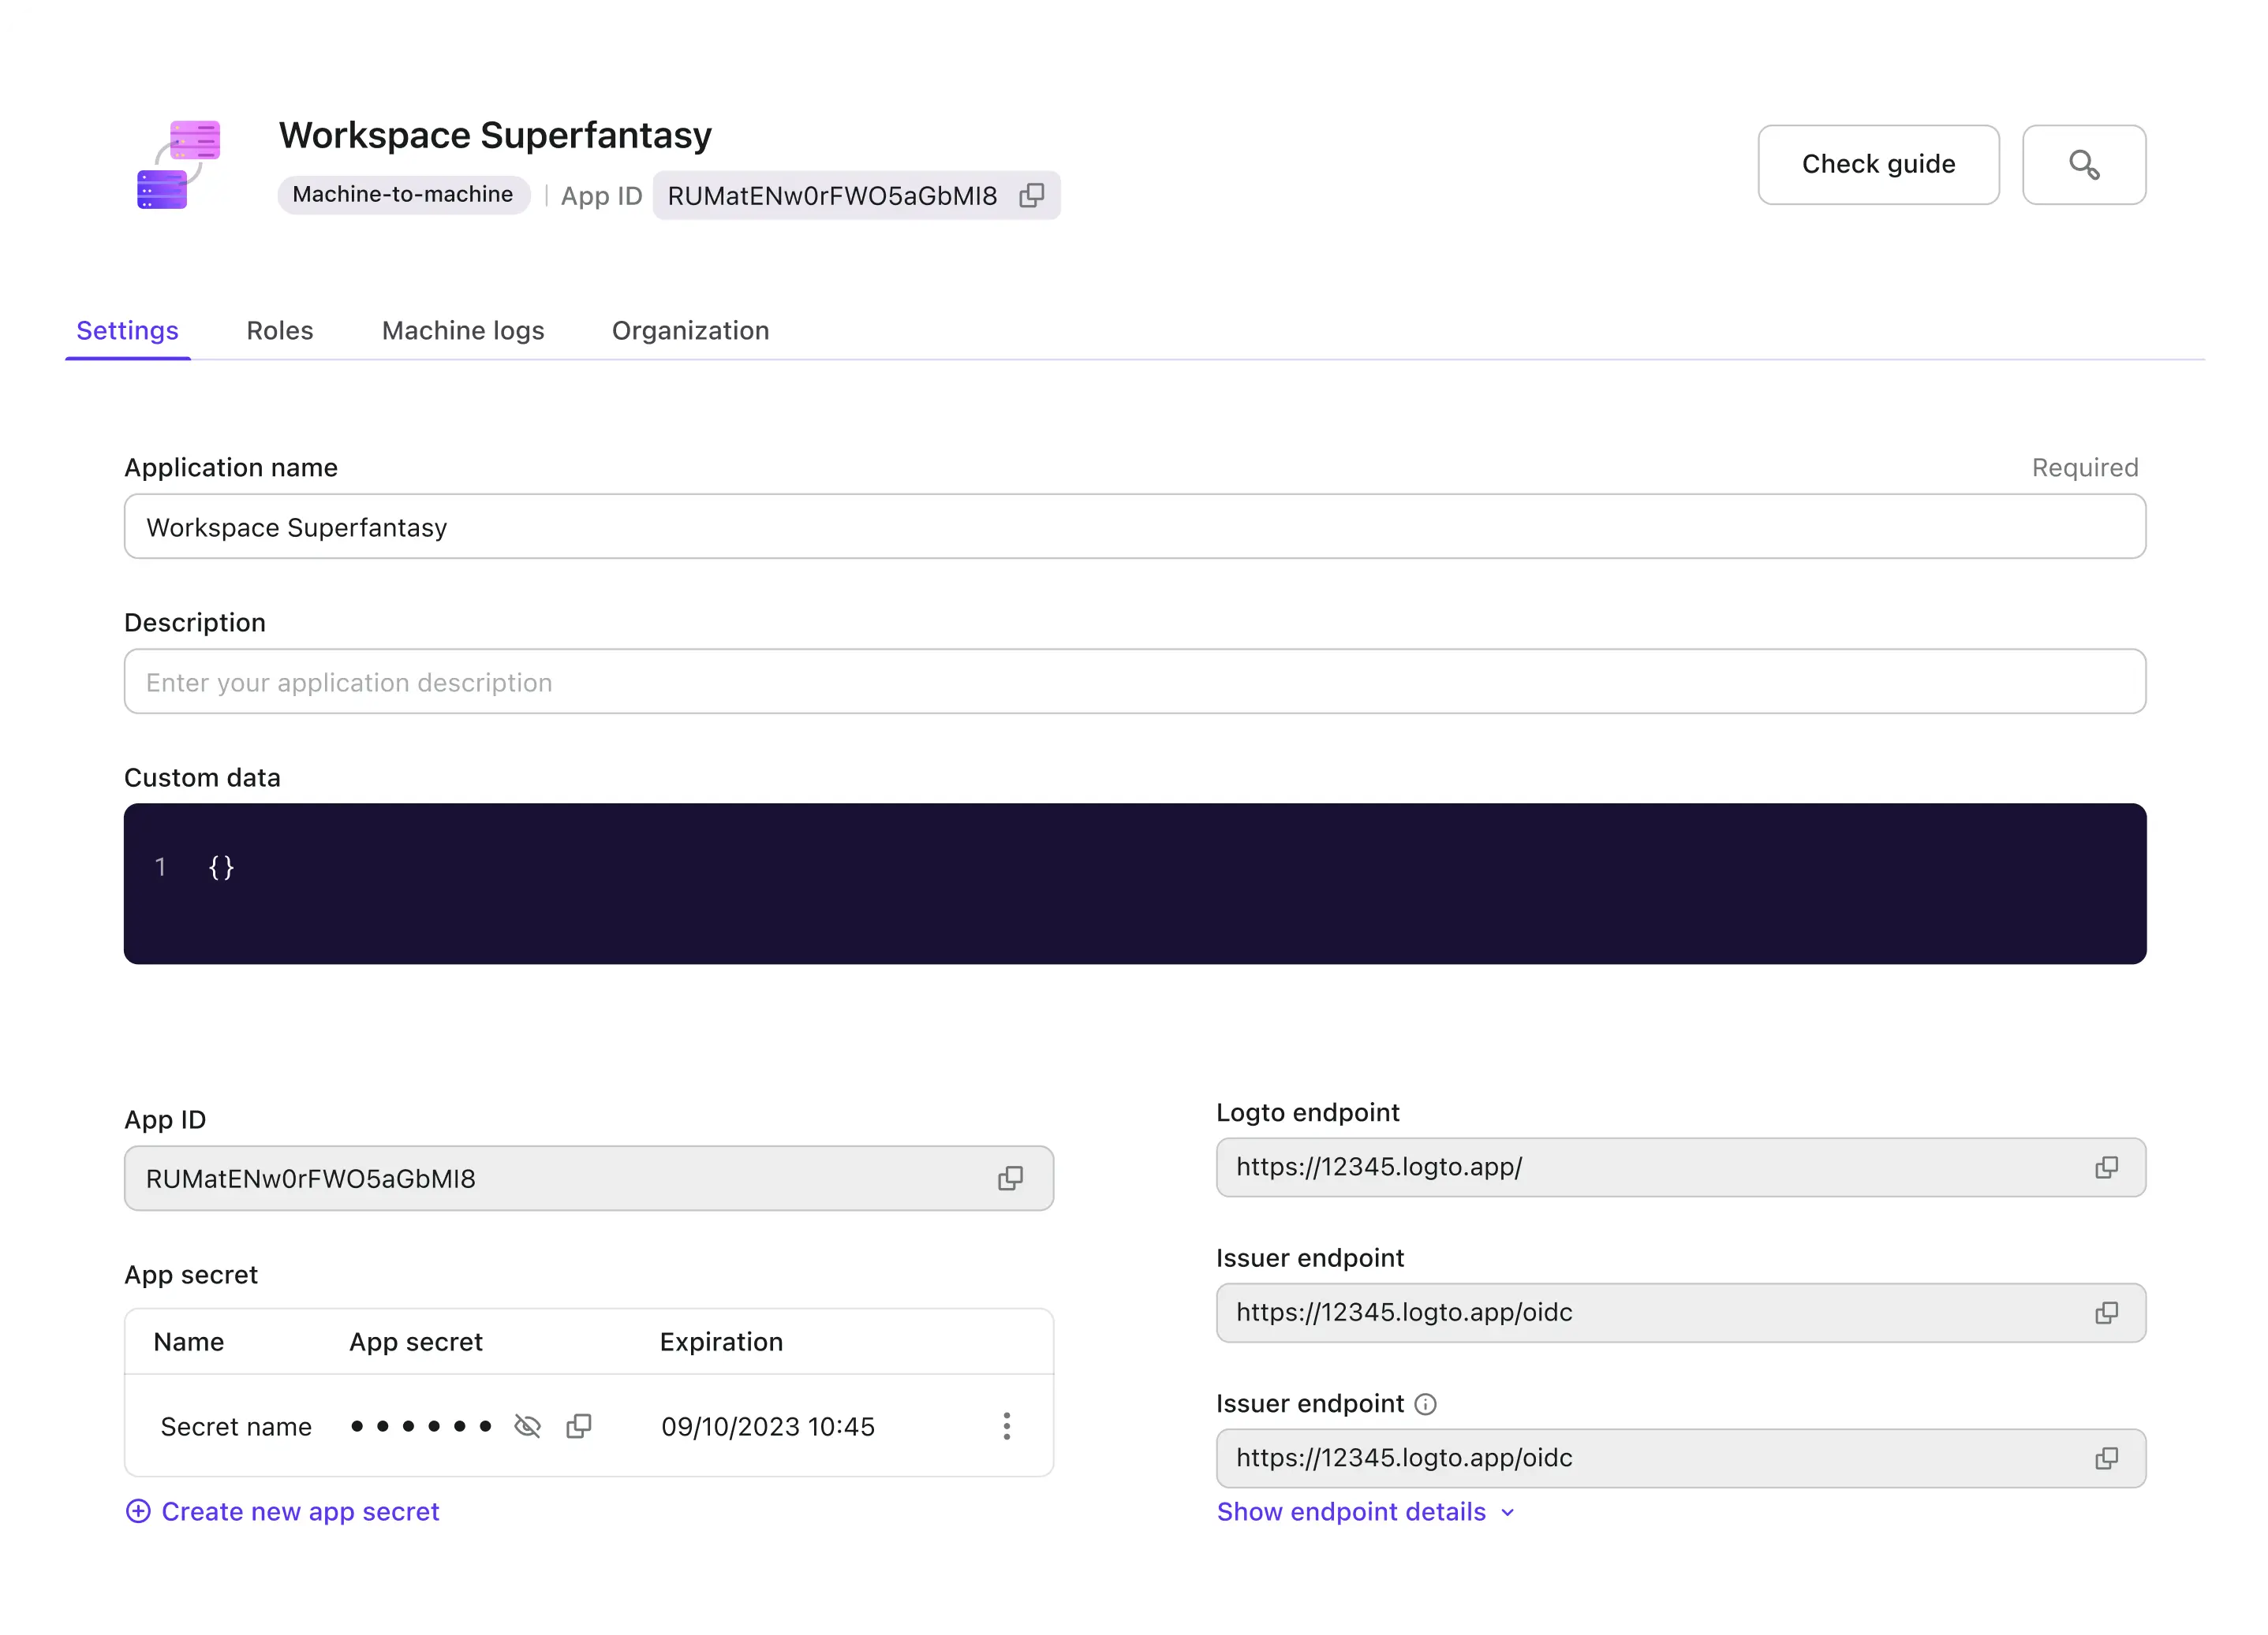Screen dimensions: 2268x1635
Task: Copy App ID from the header badge
Action: point(1031,195)
